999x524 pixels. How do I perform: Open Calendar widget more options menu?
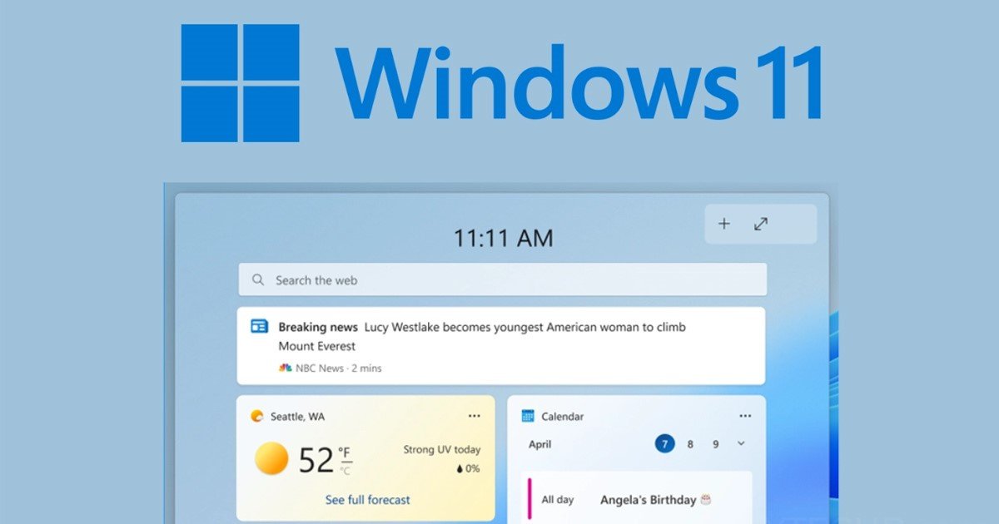coord(745,416)
